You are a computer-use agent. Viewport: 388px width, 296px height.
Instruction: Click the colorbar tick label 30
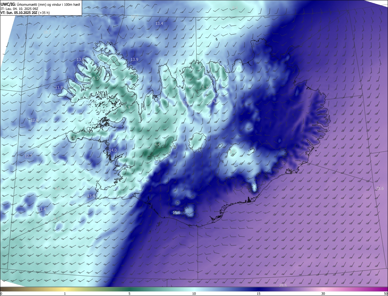323,294
